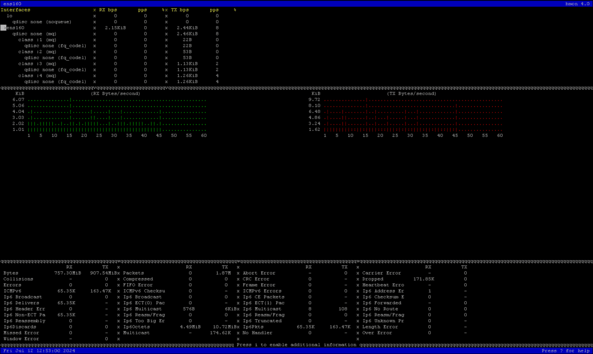Click the 'Bytes' statistic label

(x=11, y=273)
